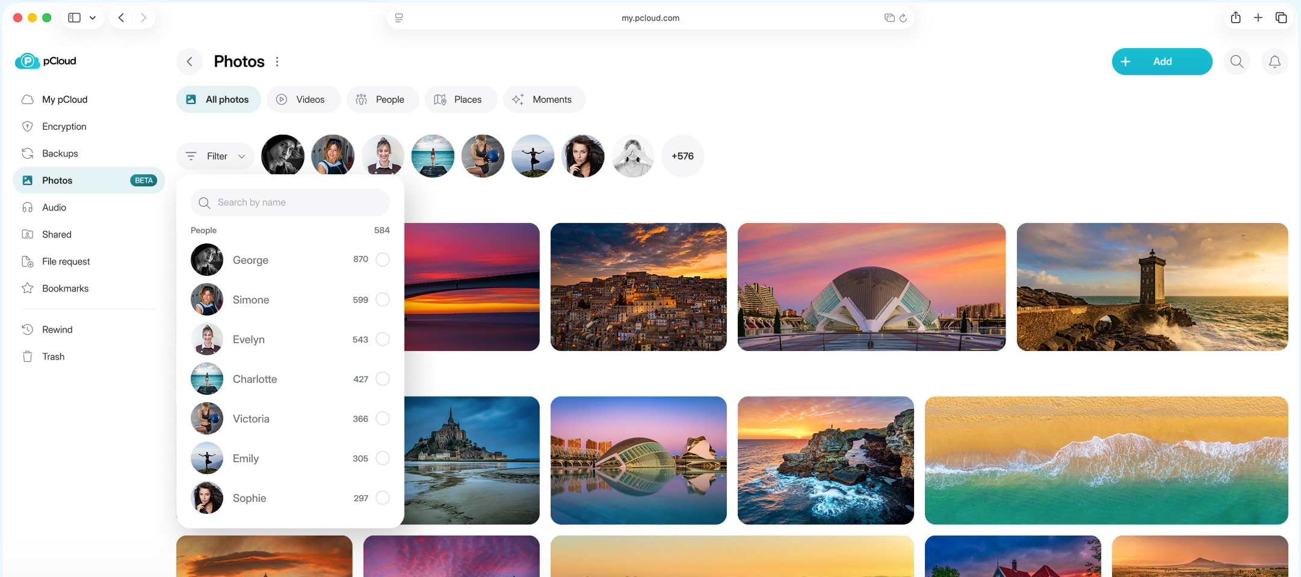Switch to the Moments tab

tap(544, 99)
